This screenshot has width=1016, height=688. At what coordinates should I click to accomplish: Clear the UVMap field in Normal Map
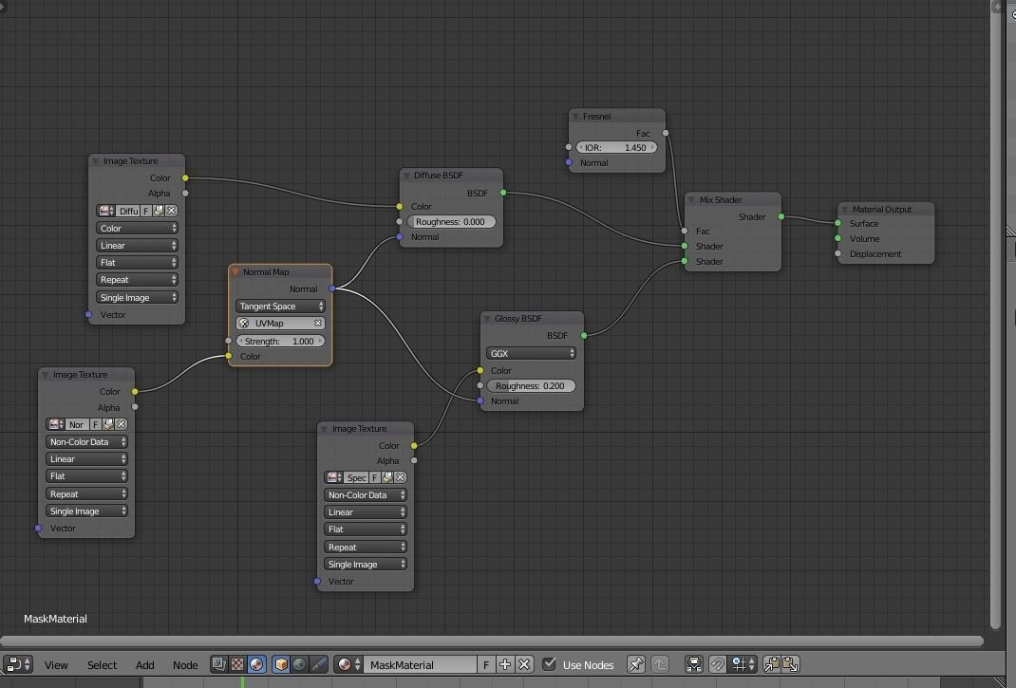[317, 324]
